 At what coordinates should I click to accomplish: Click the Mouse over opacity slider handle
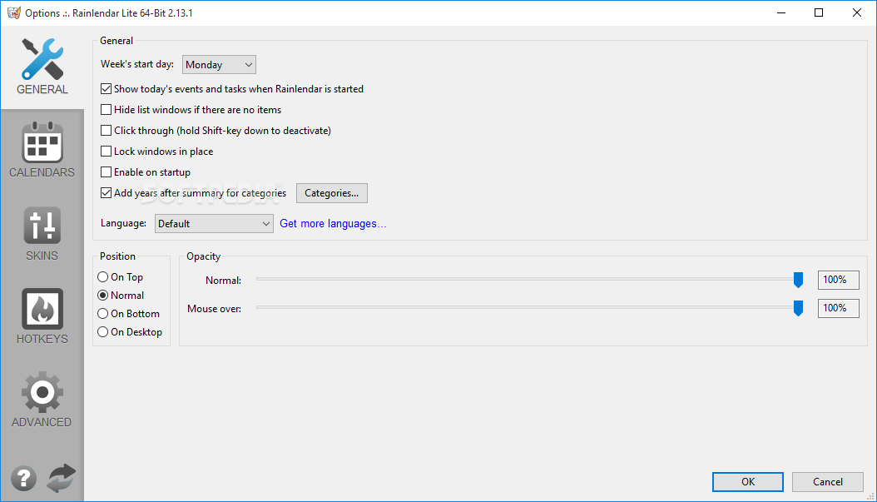[x=798, y=308]
